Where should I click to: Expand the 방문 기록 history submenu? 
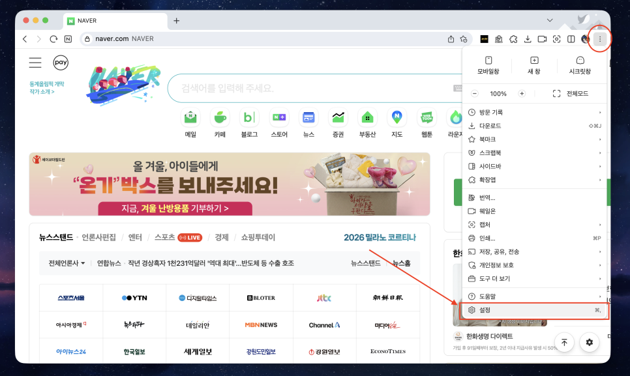click(534, 112)
